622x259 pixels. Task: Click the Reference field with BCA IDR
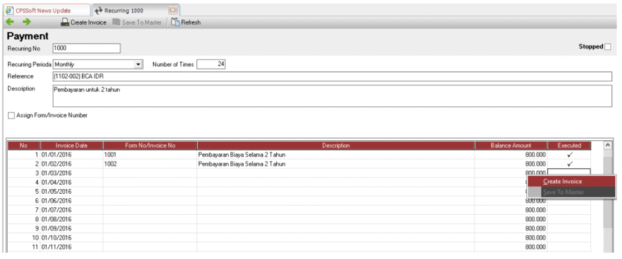333,76
